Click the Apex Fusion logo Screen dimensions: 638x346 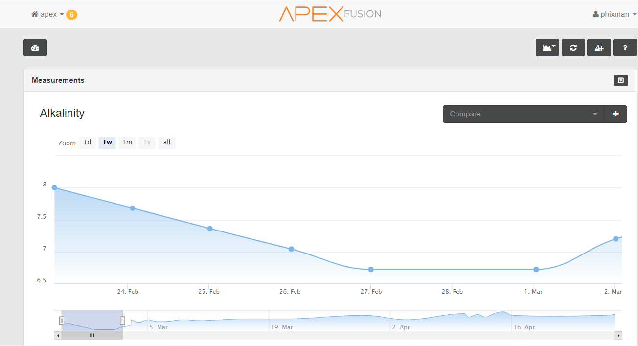coord(330,14)
